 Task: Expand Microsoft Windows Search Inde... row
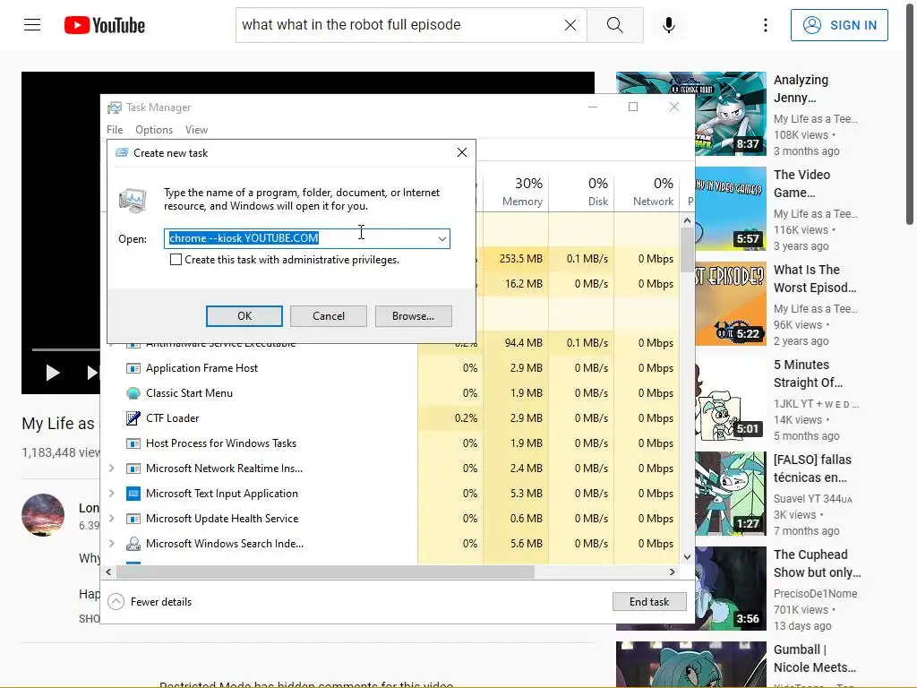(x=112, y=544)
